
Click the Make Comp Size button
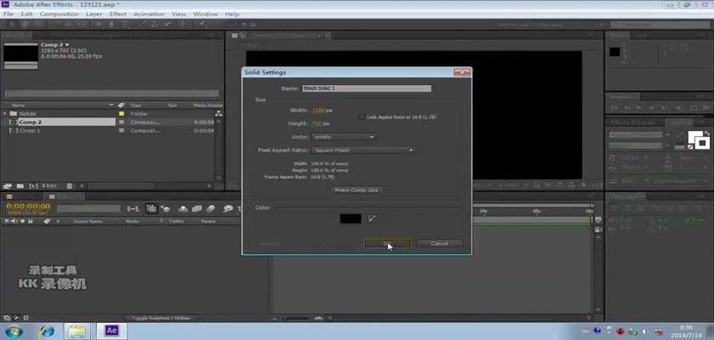point(356,190)
